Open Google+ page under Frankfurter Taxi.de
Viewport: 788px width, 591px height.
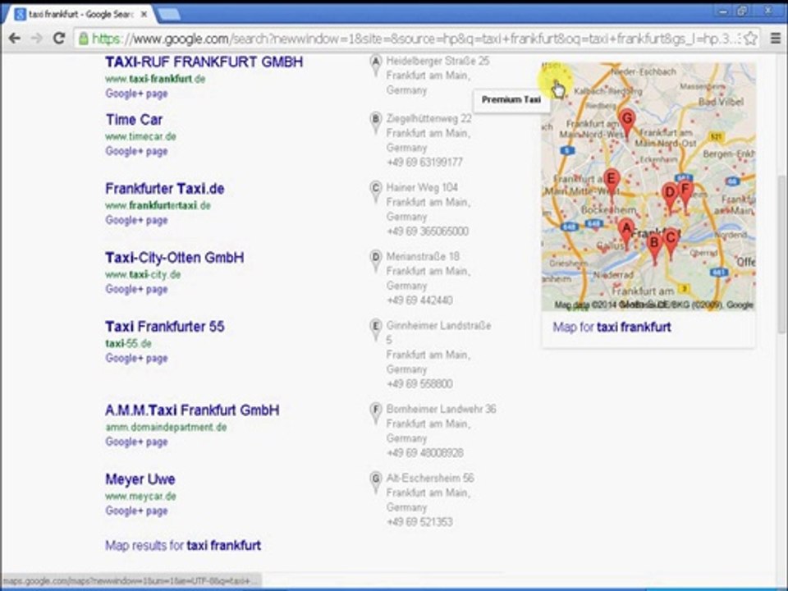[137, 221]
